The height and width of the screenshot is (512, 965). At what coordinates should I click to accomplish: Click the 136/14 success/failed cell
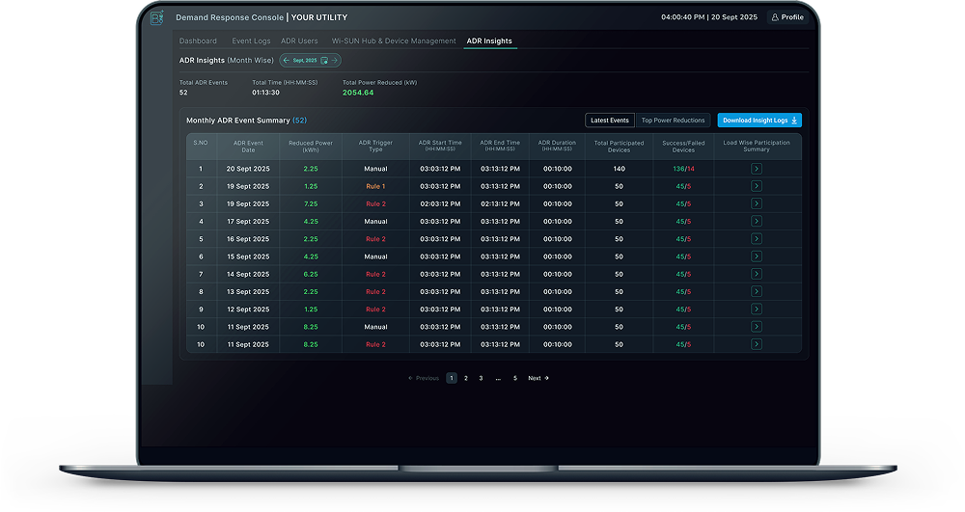pyautogui.click(x=683, y=169)
